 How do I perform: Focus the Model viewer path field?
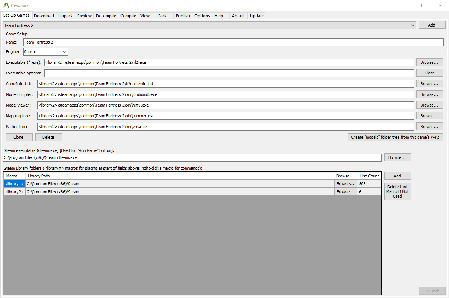[225, 105]
